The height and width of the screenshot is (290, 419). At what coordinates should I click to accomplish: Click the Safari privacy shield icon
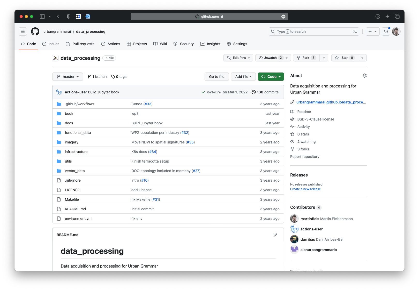pos(68,17)
